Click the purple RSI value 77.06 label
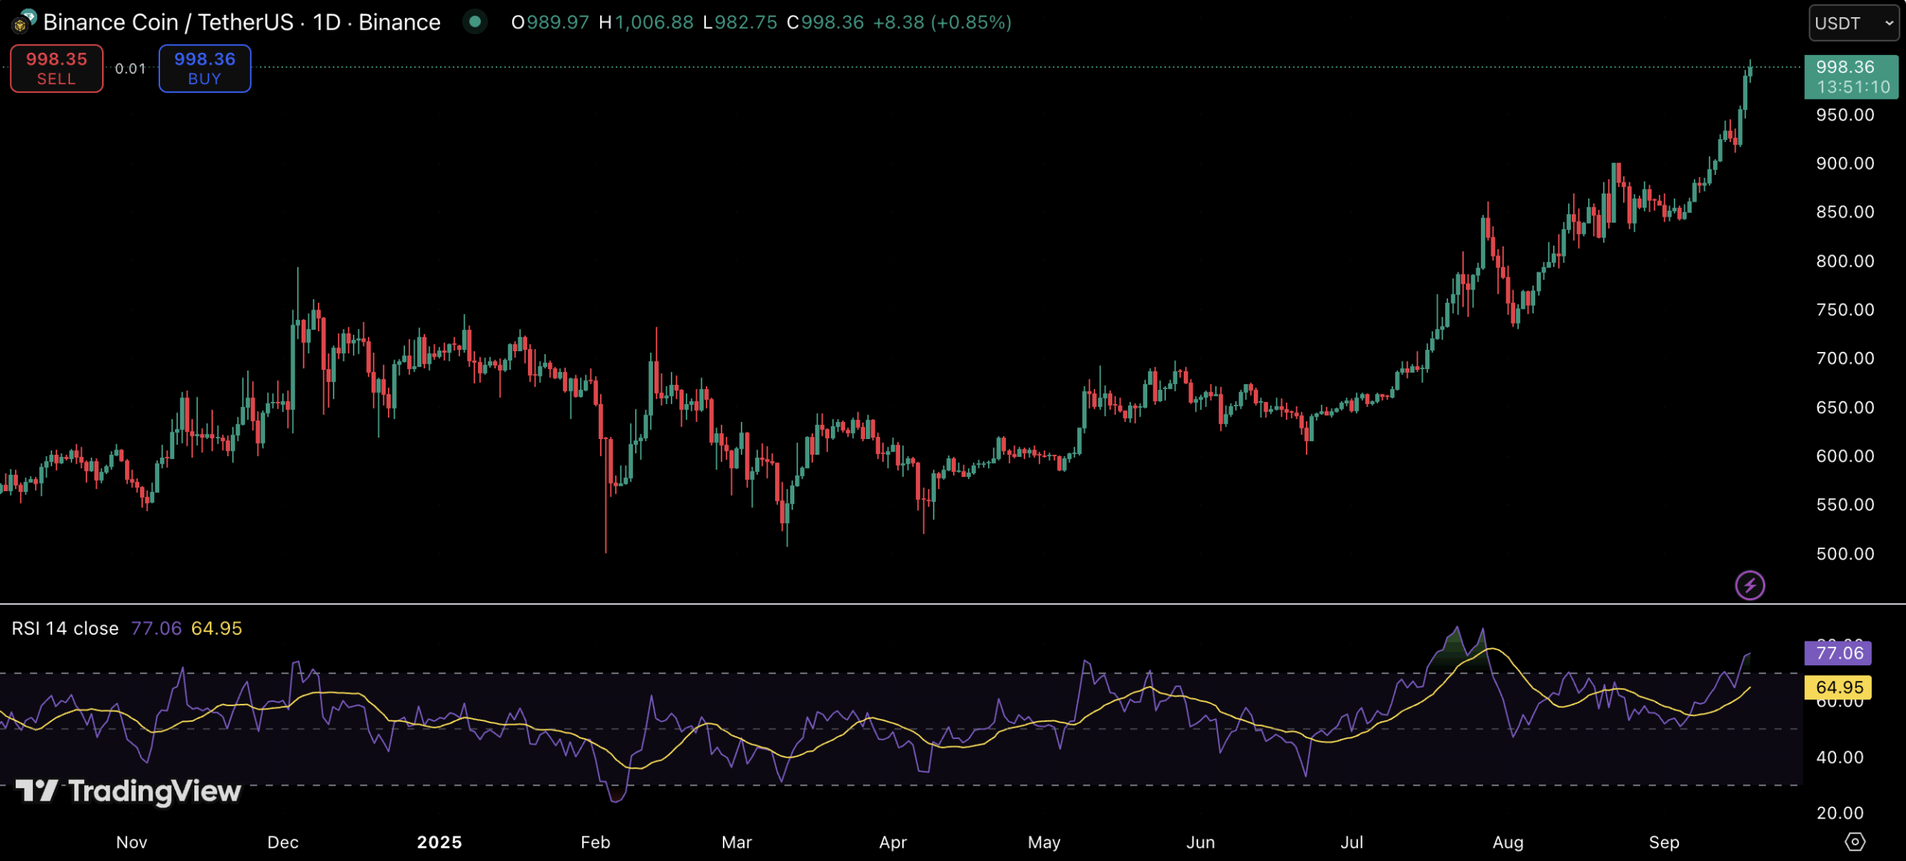 1838,653
